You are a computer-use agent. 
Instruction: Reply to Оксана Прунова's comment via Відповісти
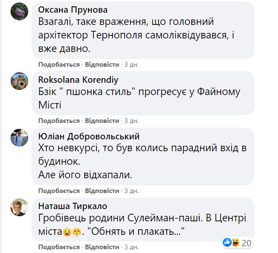click(x=102, y=65)
